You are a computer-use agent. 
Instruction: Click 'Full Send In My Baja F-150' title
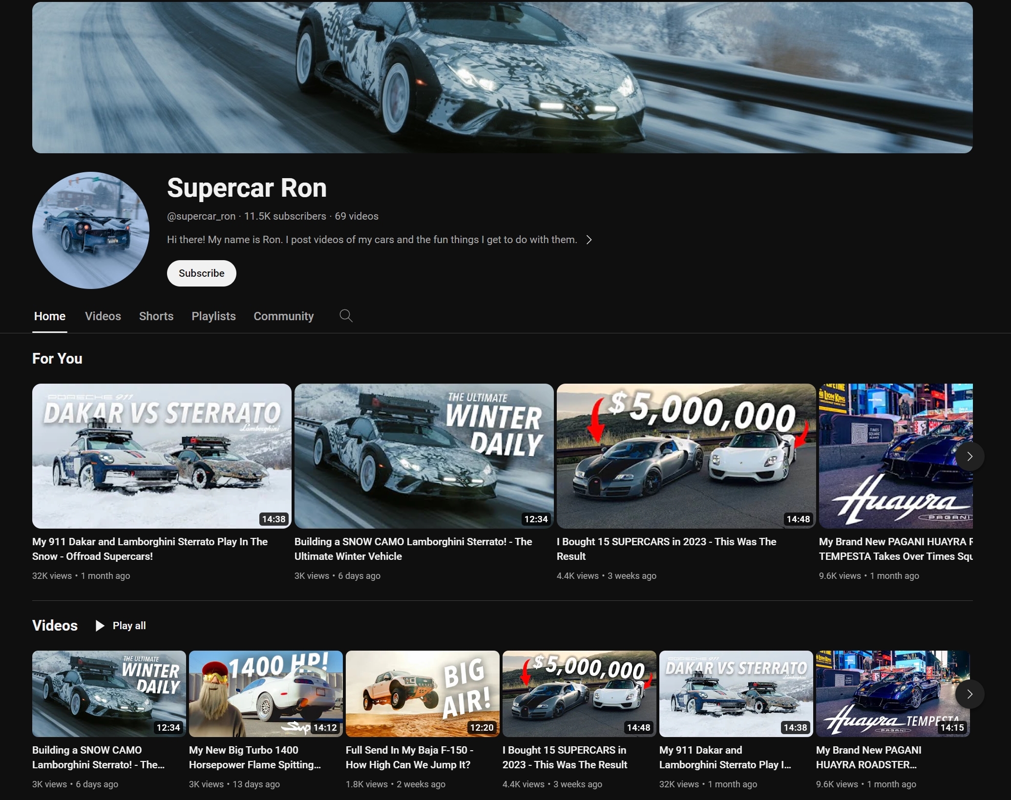[x=409, y=758]
